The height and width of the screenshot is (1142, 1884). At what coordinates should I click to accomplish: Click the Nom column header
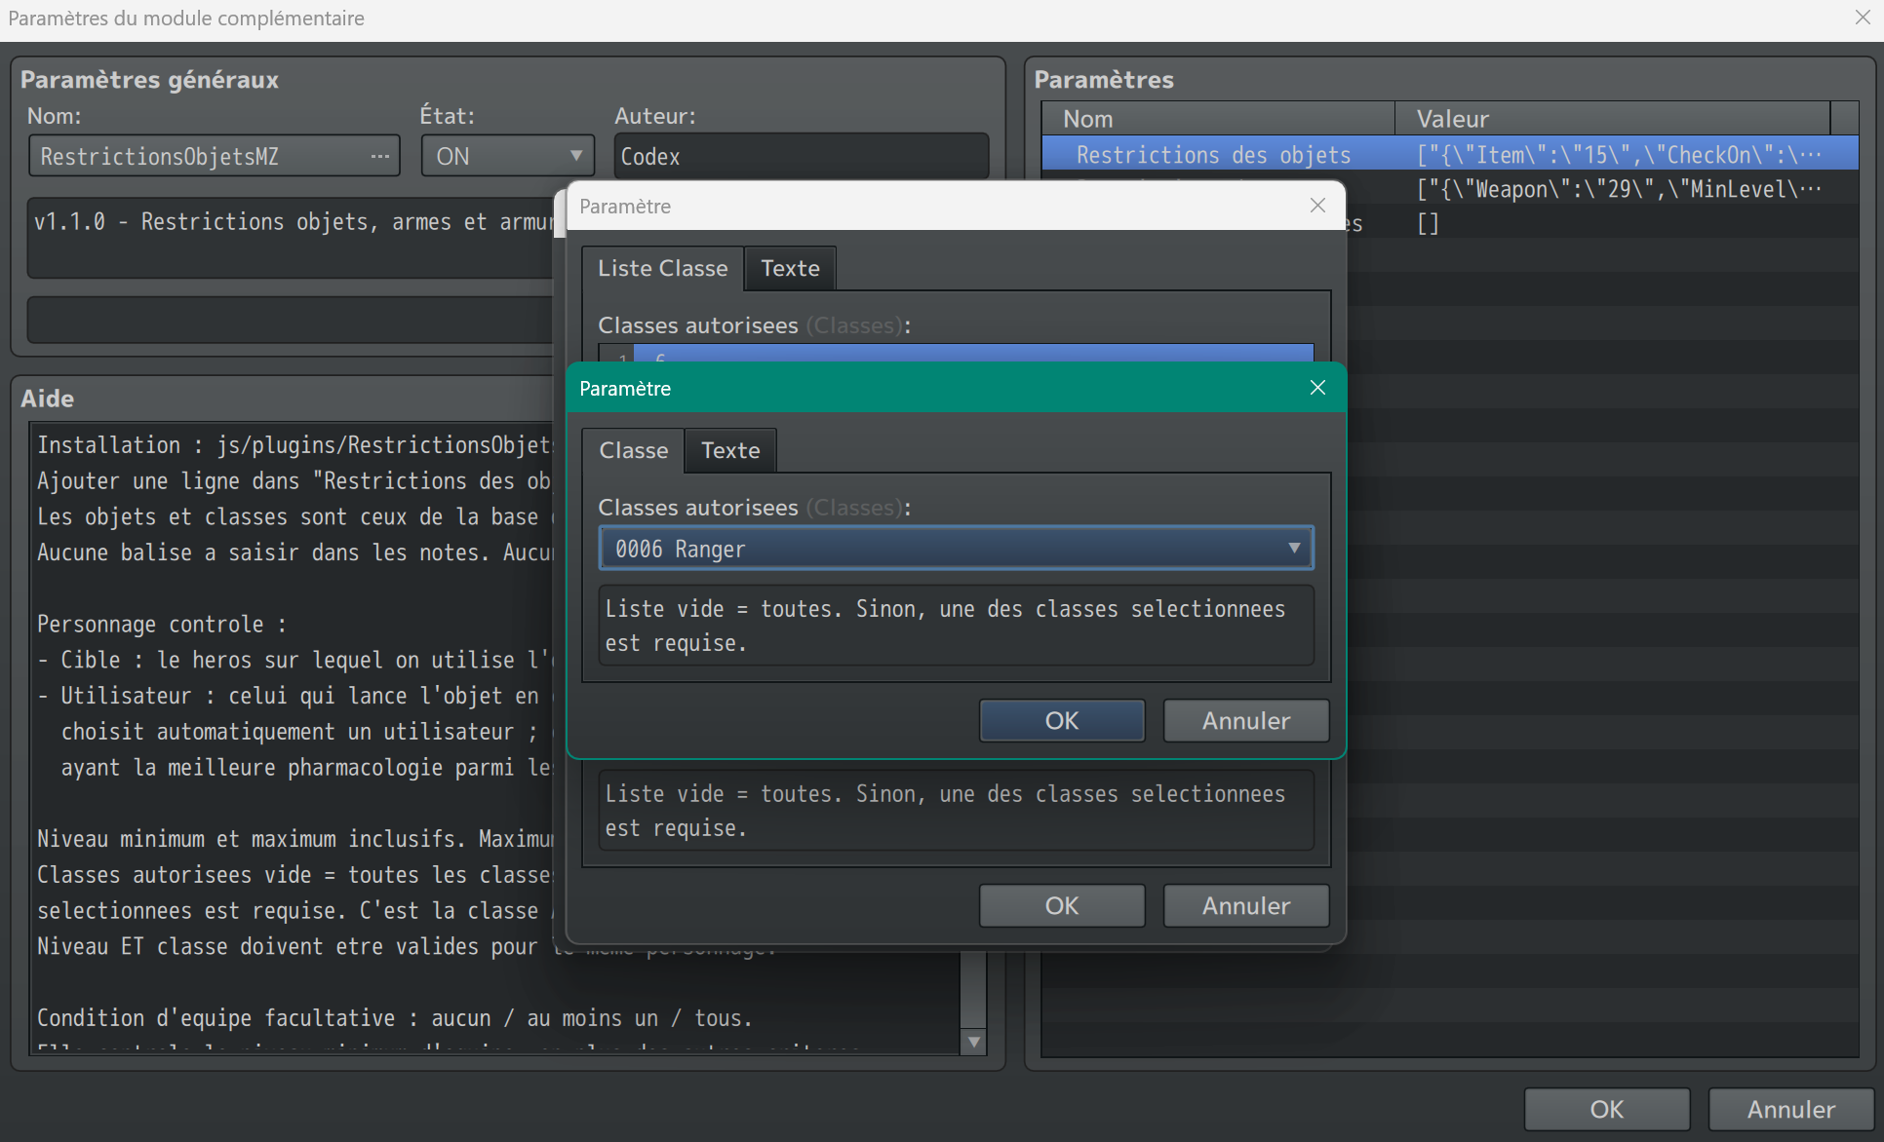pyautogui.click(x=1218, y=119)
